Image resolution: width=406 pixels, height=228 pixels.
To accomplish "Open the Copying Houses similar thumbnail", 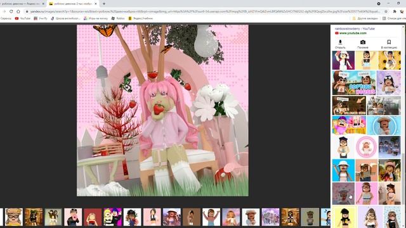I will click(354, 83).
